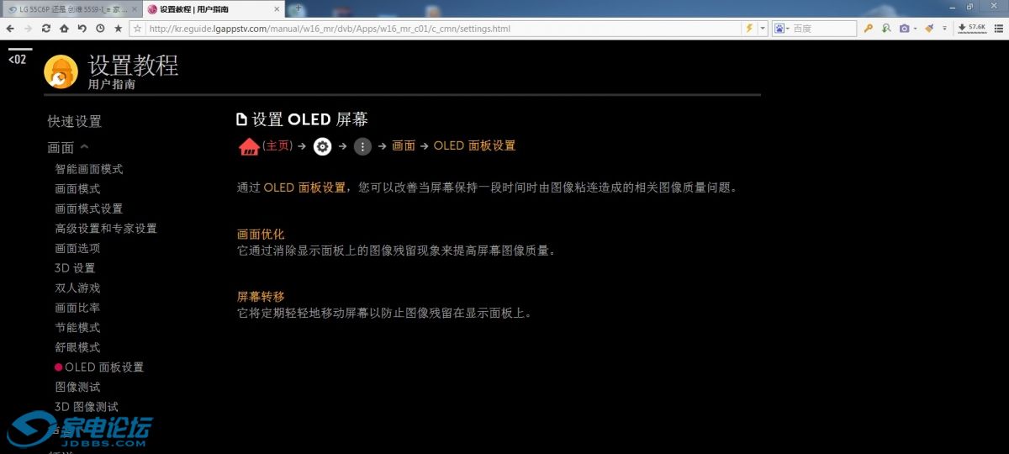
Task: Open the address bar dropdown arrow
Action: [763, 29]
